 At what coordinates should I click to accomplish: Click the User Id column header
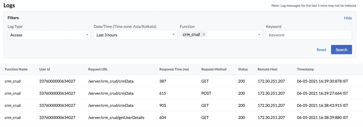coord(45,69)
